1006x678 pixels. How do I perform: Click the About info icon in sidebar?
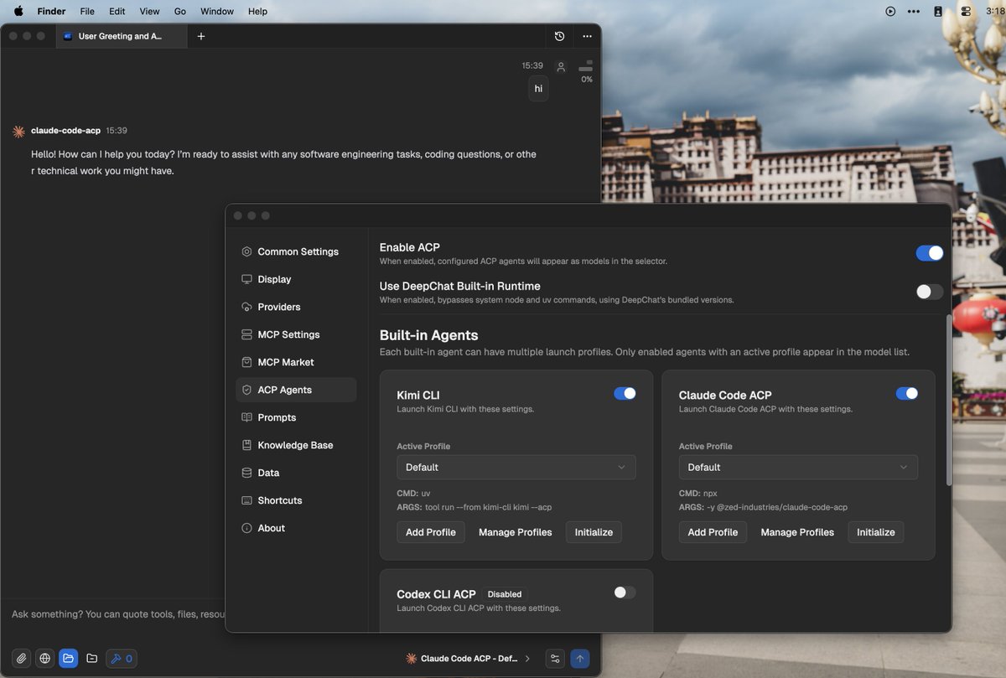tap(246, 528)
